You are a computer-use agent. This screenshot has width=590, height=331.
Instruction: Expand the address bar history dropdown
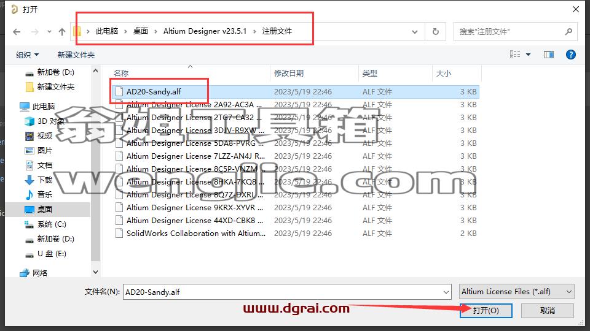pos(415,32)
